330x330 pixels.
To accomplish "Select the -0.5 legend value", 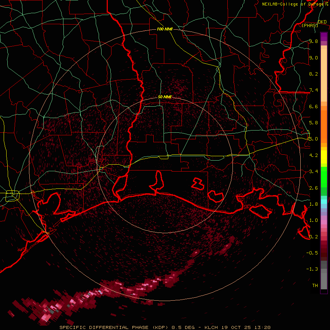I will pos(312,253).
